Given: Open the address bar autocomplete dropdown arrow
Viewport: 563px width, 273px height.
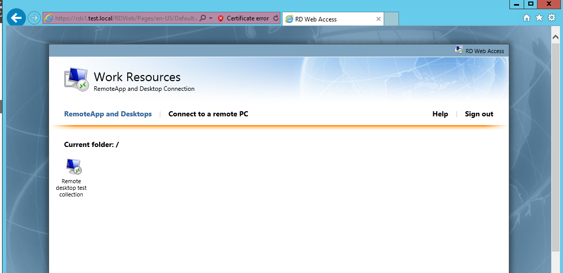Looking at the screenshot, I should coord(211,18).
